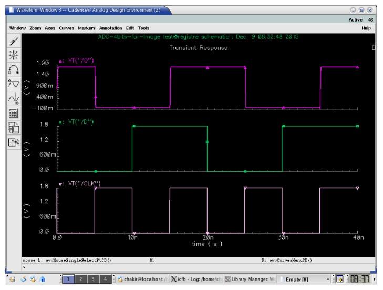This screenshot has height=290, width=383.
Task: Expand the Axes menu
Action: coord(50,28)
